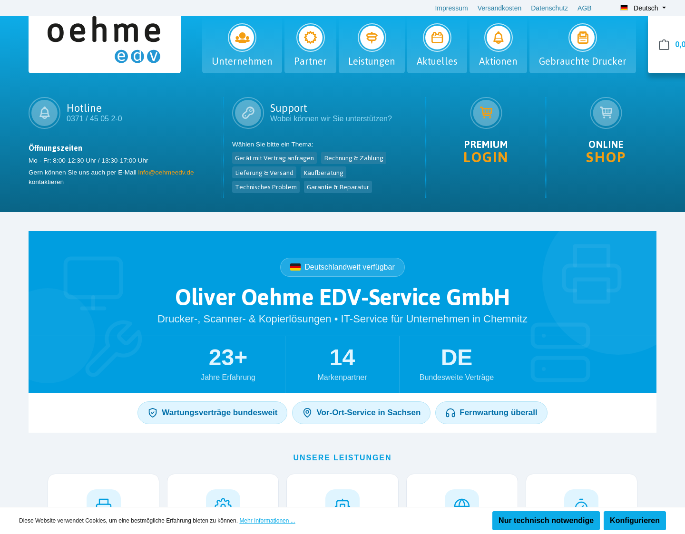685x534 pixels.
Task: Click the flag in Deutschlandweit verfügbar badge
Action: [295, 267]
